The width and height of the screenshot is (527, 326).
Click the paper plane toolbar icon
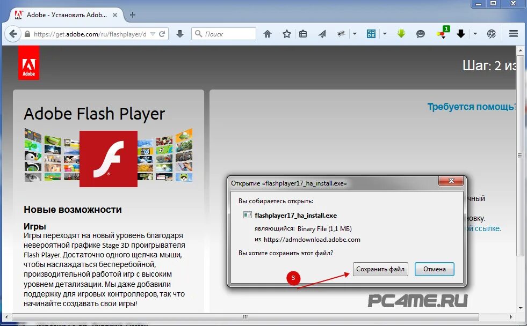pyautogui.click(x=322, y=34)
